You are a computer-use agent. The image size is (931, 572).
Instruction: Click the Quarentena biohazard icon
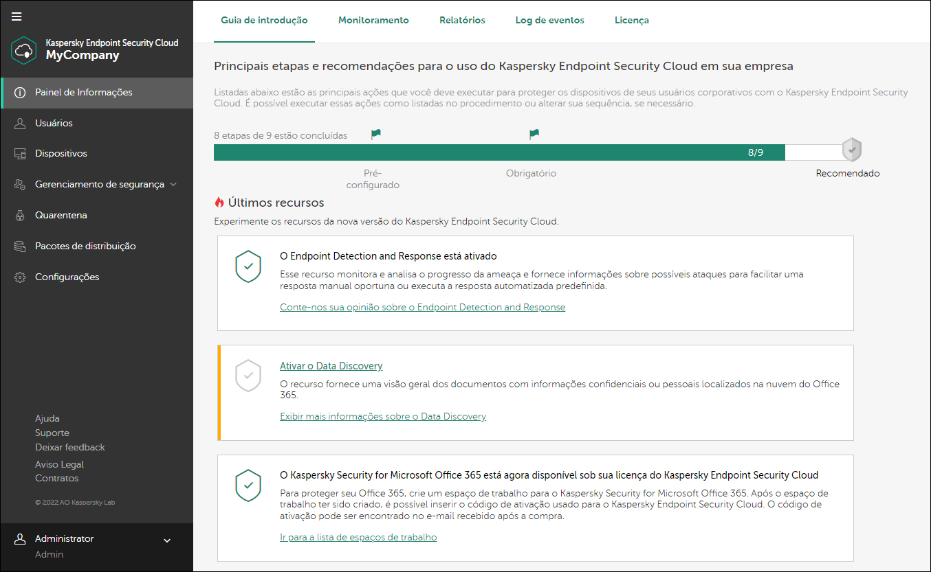coord(20,216)
